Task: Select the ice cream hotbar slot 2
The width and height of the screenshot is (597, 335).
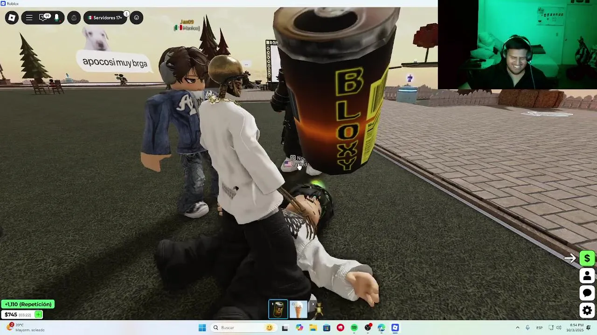Action: [x=298, y=309]
